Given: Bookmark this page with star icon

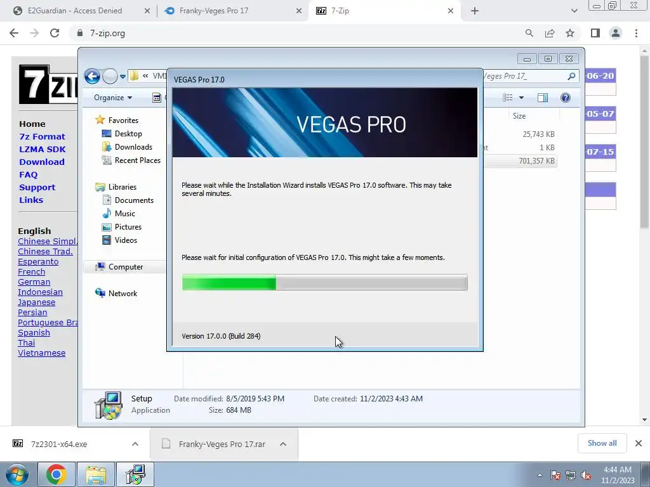Looking at the screenshot, I should [x=570, y=33].
